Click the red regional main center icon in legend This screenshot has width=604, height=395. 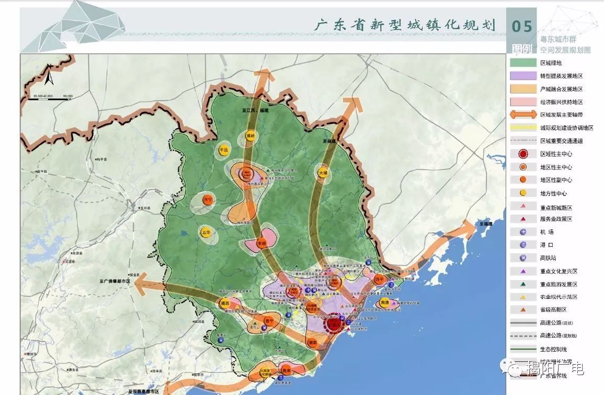click(523, 154)
